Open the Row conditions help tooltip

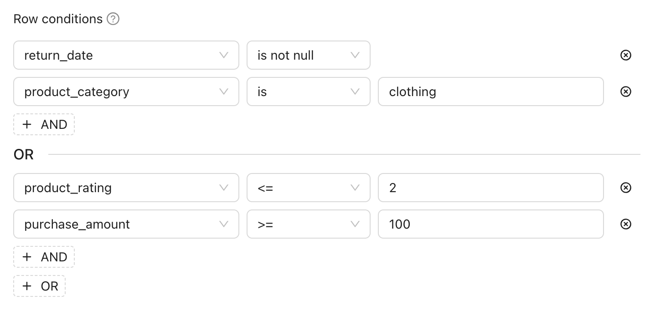pyautogui.click(x=114, y=19)
